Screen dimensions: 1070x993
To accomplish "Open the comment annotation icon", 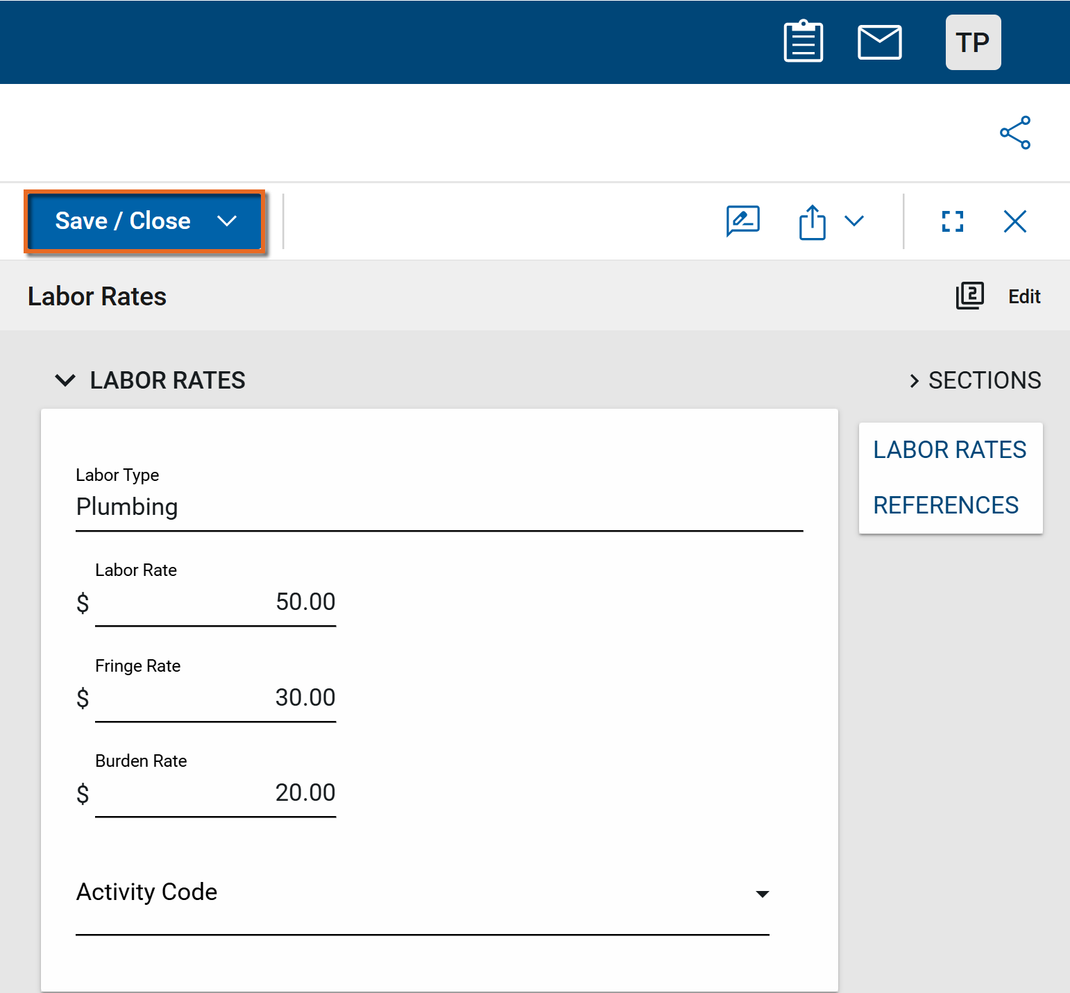I will (742, 221).
